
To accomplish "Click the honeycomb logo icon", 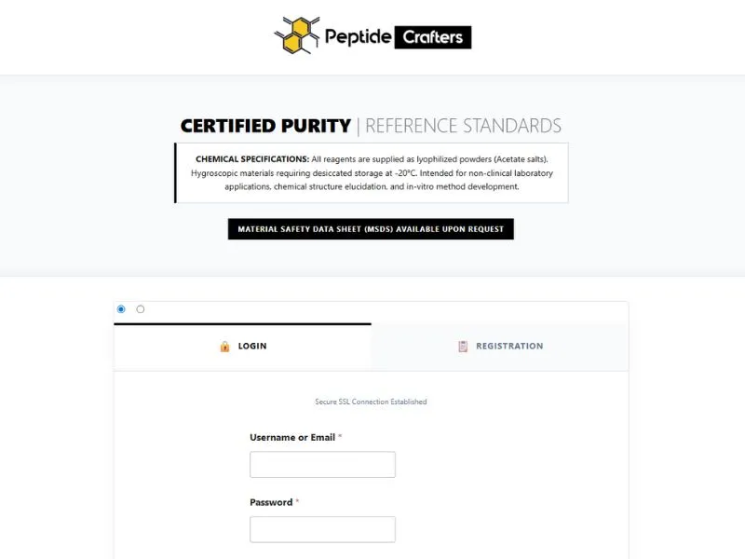I will pyautogui.click(x=296, y=35).
